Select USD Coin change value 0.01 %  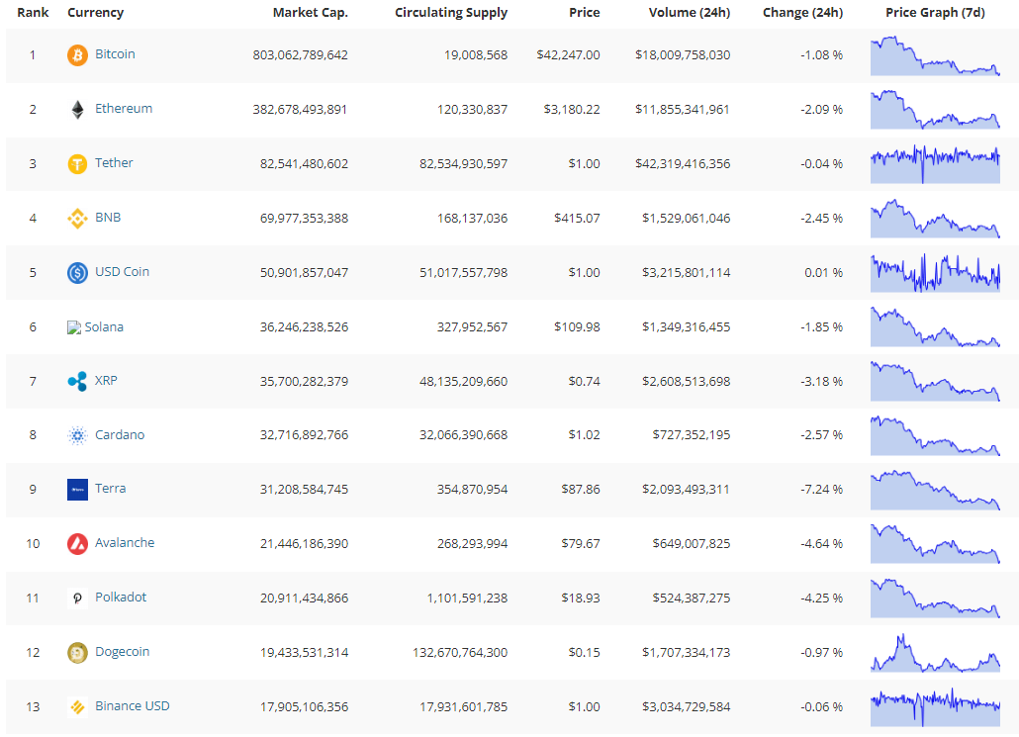[x=823, y=273]
